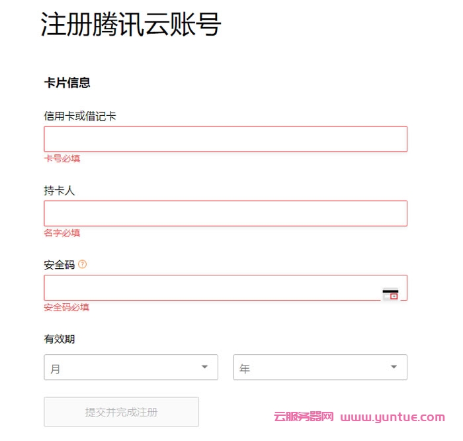Open the 年 year dropdown
The image size is (463, 441).
pyautogui.click(x=320, y=367)
